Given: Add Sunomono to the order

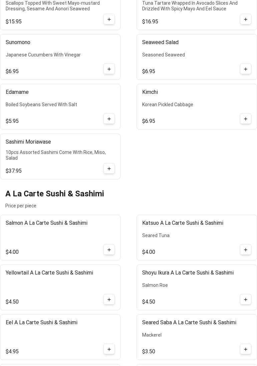Looking at the screenshot, I should 109,69.
